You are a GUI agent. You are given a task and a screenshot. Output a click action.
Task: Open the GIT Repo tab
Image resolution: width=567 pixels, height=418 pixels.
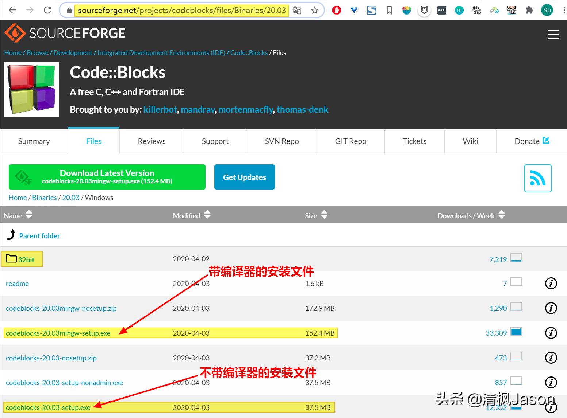click(350, 141)
